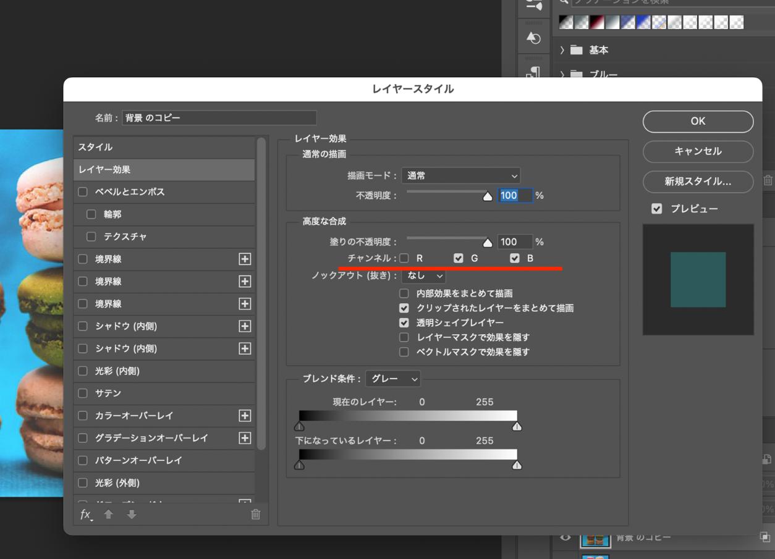This screenshot has height=559, width=775.
Task: Click the plus icon next to グラデーションオーバーレイ
Action: (x=245, y=438)
